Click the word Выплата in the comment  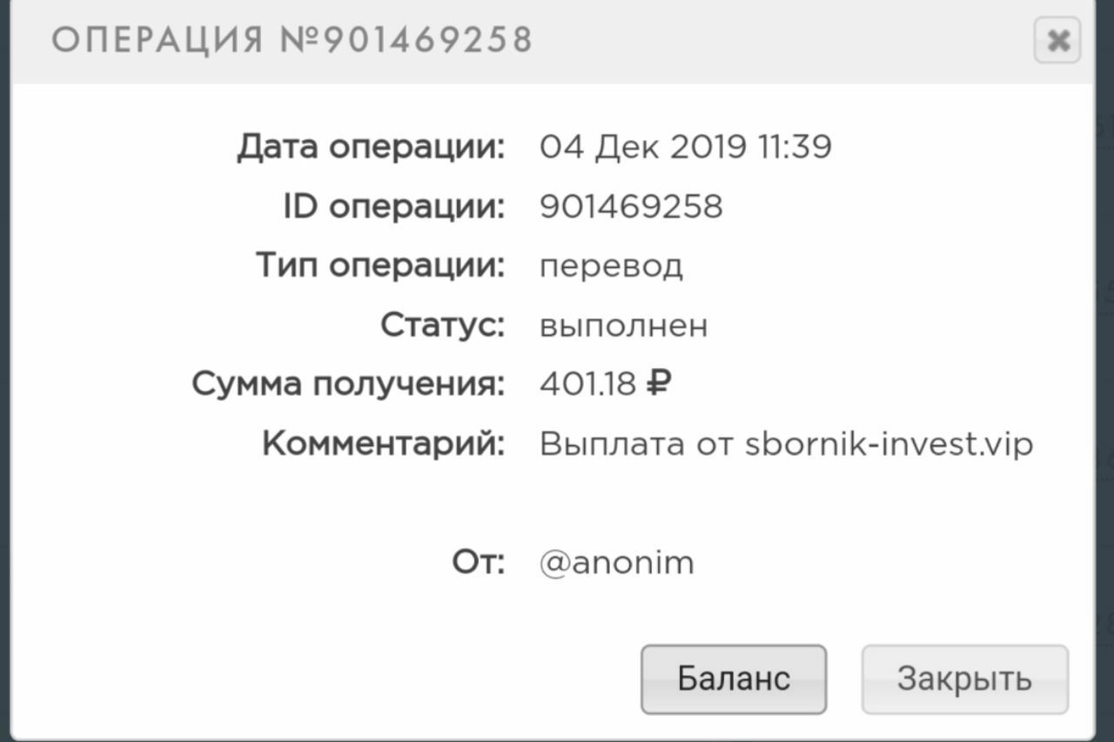tap(612, 444)
